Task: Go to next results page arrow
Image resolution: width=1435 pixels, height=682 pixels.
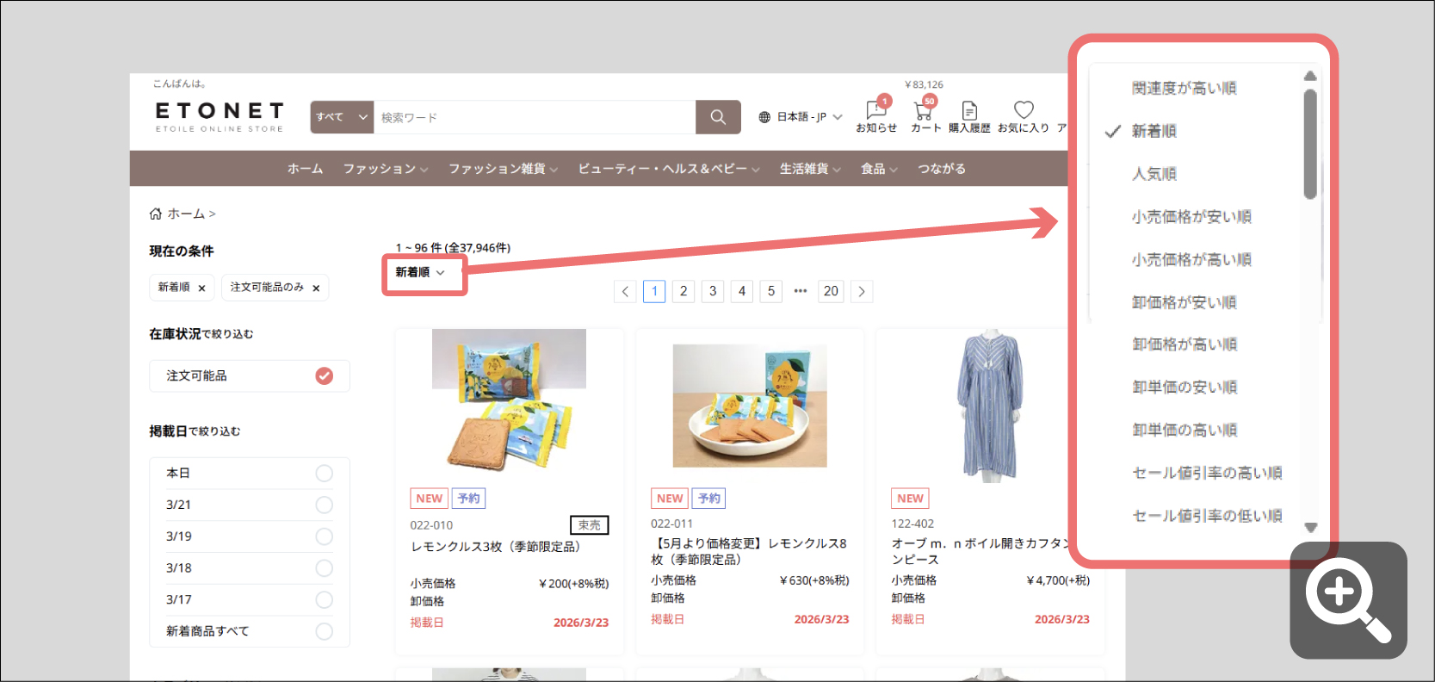Action: pos(862,291)
